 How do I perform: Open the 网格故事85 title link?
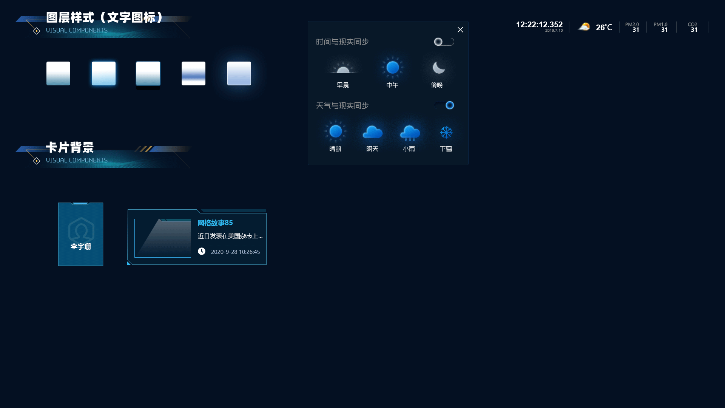(x=215, y=223)
